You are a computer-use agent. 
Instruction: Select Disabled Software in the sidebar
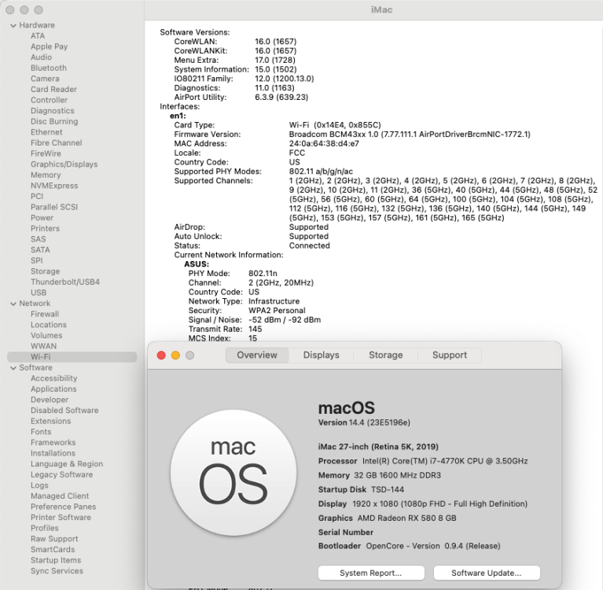(x=64, y=411)
